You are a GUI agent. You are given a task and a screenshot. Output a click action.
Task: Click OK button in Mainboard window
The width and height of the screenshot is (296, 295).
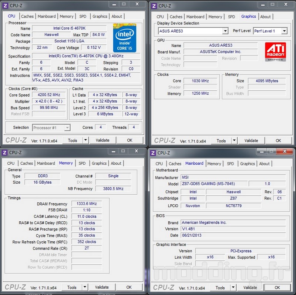(x=277, y=288)
